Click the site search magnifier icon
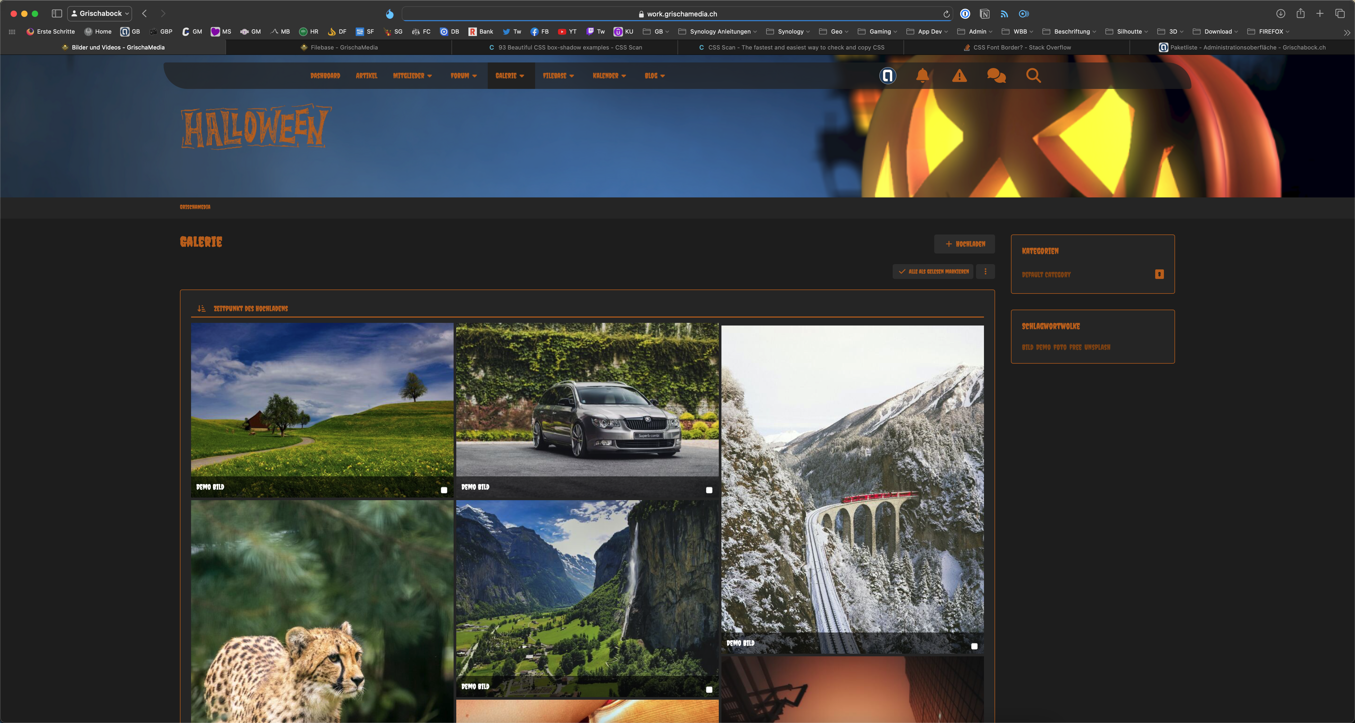 coord(1033,76)
